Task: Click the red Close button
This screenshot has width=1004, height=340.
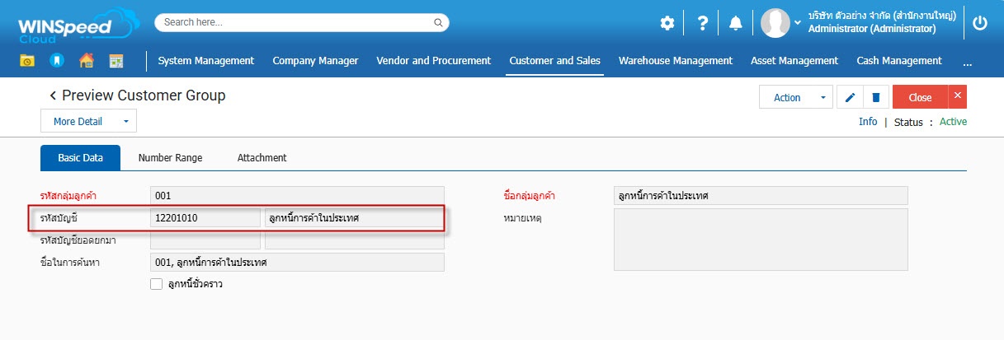Action: [920, 97]
